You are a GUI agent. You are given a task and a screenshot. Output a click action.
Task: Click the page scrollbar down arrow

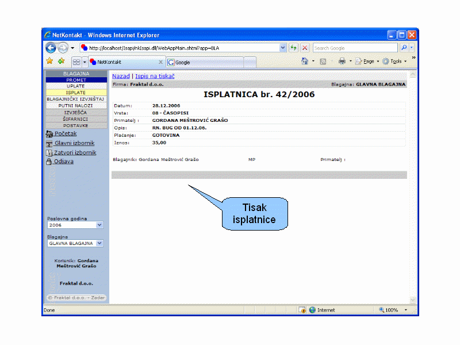click(413, 300)
